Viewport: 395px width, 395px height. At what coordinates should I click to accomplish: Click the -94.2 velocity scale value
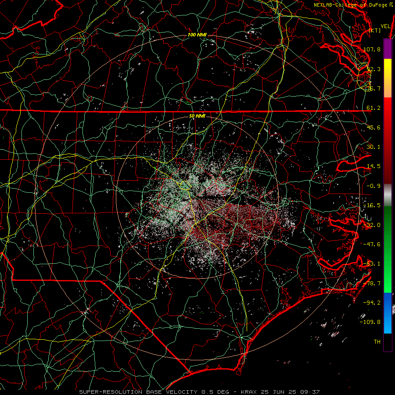372,303
